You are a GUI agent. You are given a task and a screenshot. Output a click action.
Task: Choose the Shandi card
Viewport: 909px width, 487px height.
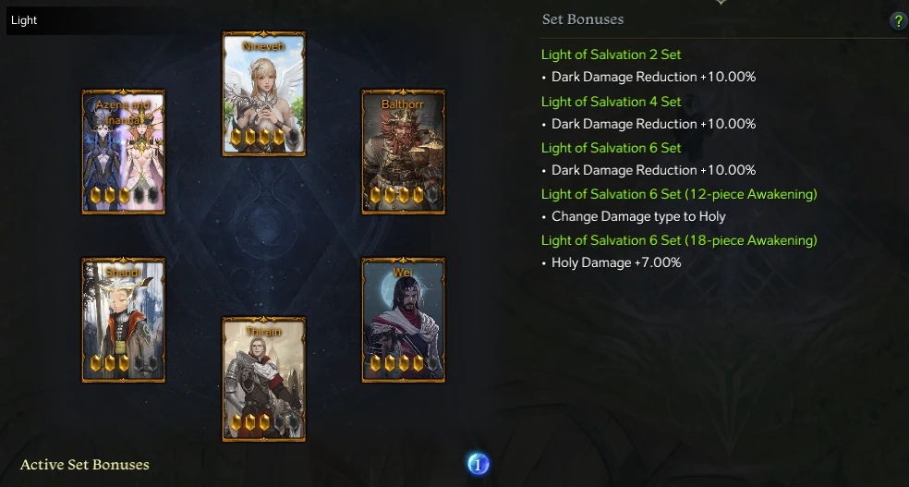[124, 320]
